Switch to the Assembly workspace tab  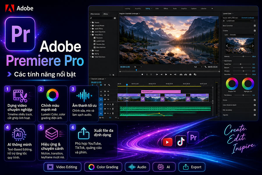138,8
